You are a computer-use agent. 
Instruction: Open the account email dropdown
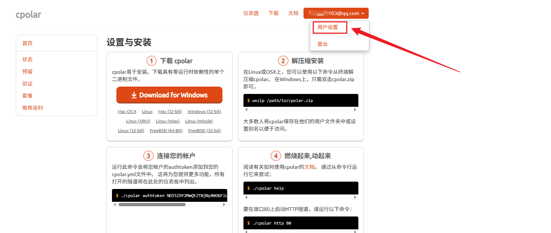336,13
